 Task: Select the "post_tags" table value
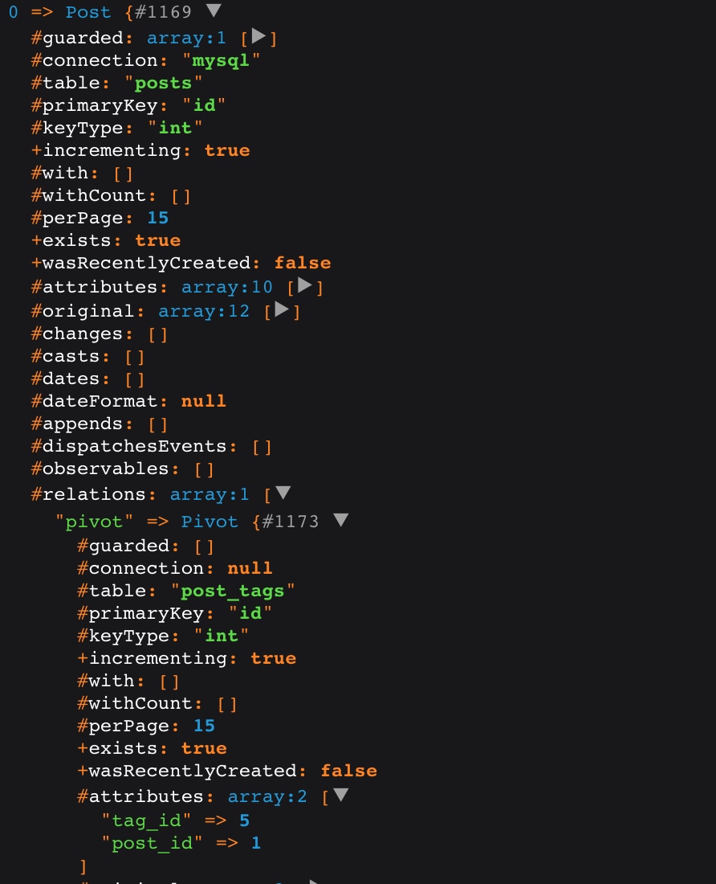[x=233, y=591]
